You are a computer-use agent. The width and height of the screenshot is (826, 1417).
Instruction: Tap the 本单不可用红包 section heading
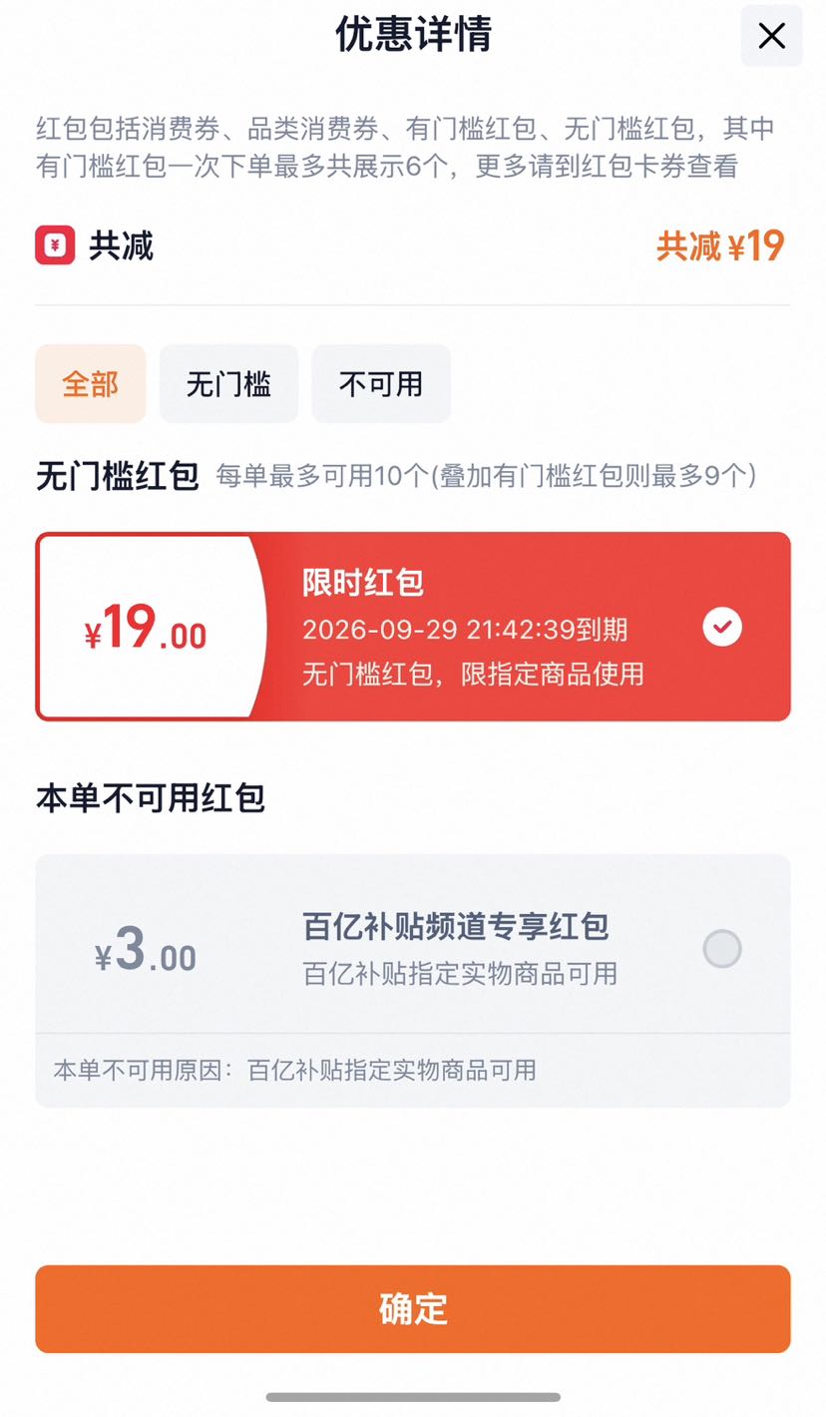pyautogui.click(x=151, y=798)
